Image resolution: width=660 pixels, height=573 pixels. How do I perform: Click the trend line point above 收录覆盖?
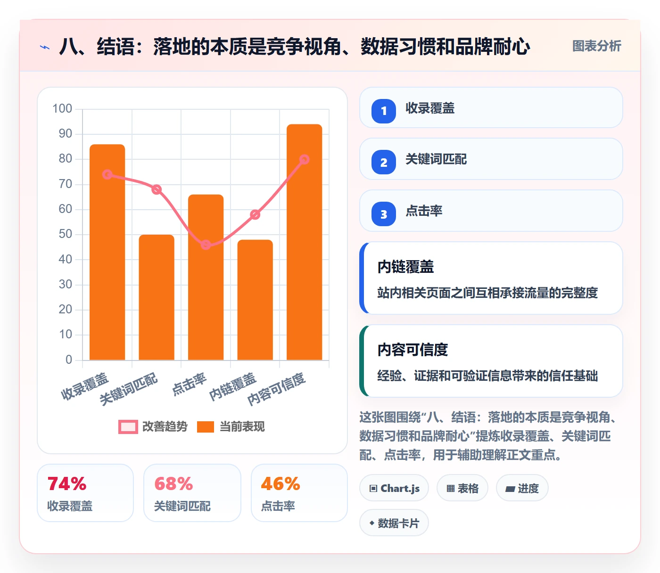(107, 174)
